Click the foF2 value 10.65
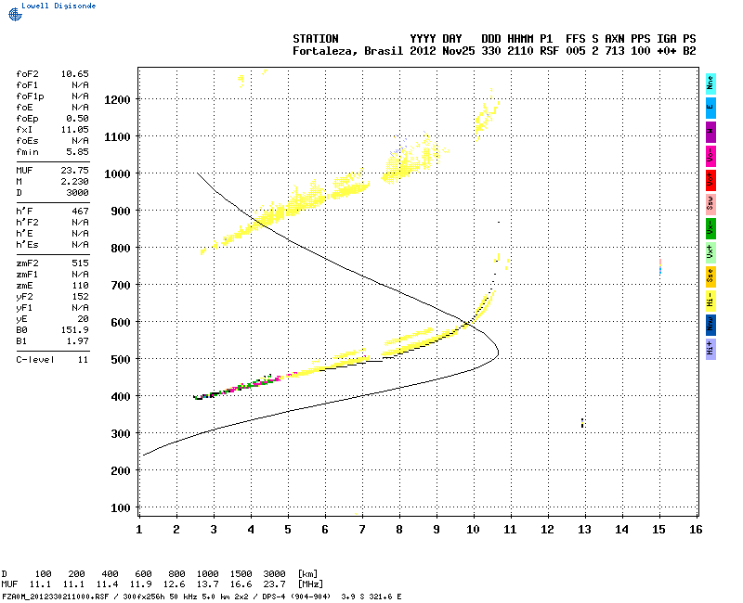The height and width of the screenshot is (603, 743). coord(75,74)
